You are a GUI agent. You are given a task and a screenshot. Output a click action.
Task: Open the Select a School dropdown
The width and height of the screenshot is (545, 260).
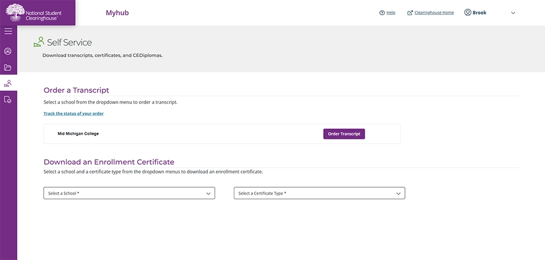tap(129, 193)
